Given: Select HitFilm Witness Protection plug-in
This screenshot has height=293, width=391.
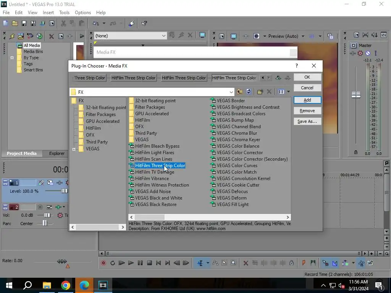Looking at the screenshot, I should [162, 185].
